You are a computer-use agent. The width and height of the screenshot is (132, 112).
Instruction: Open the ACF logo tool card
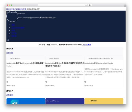tap(26, 101)
